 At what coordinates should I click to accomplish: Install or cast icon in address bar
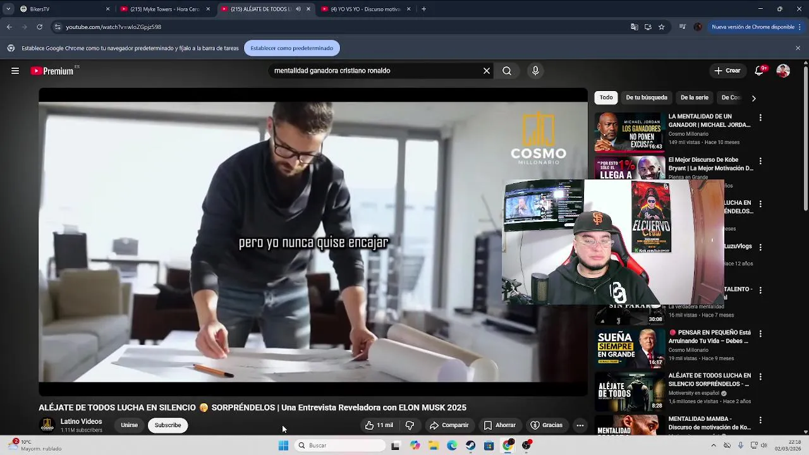click(648, 27)
